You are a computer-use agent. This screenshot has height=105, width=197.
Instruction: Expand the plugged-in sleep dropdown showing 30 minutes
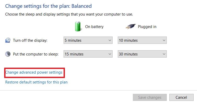tap(142, 54)
